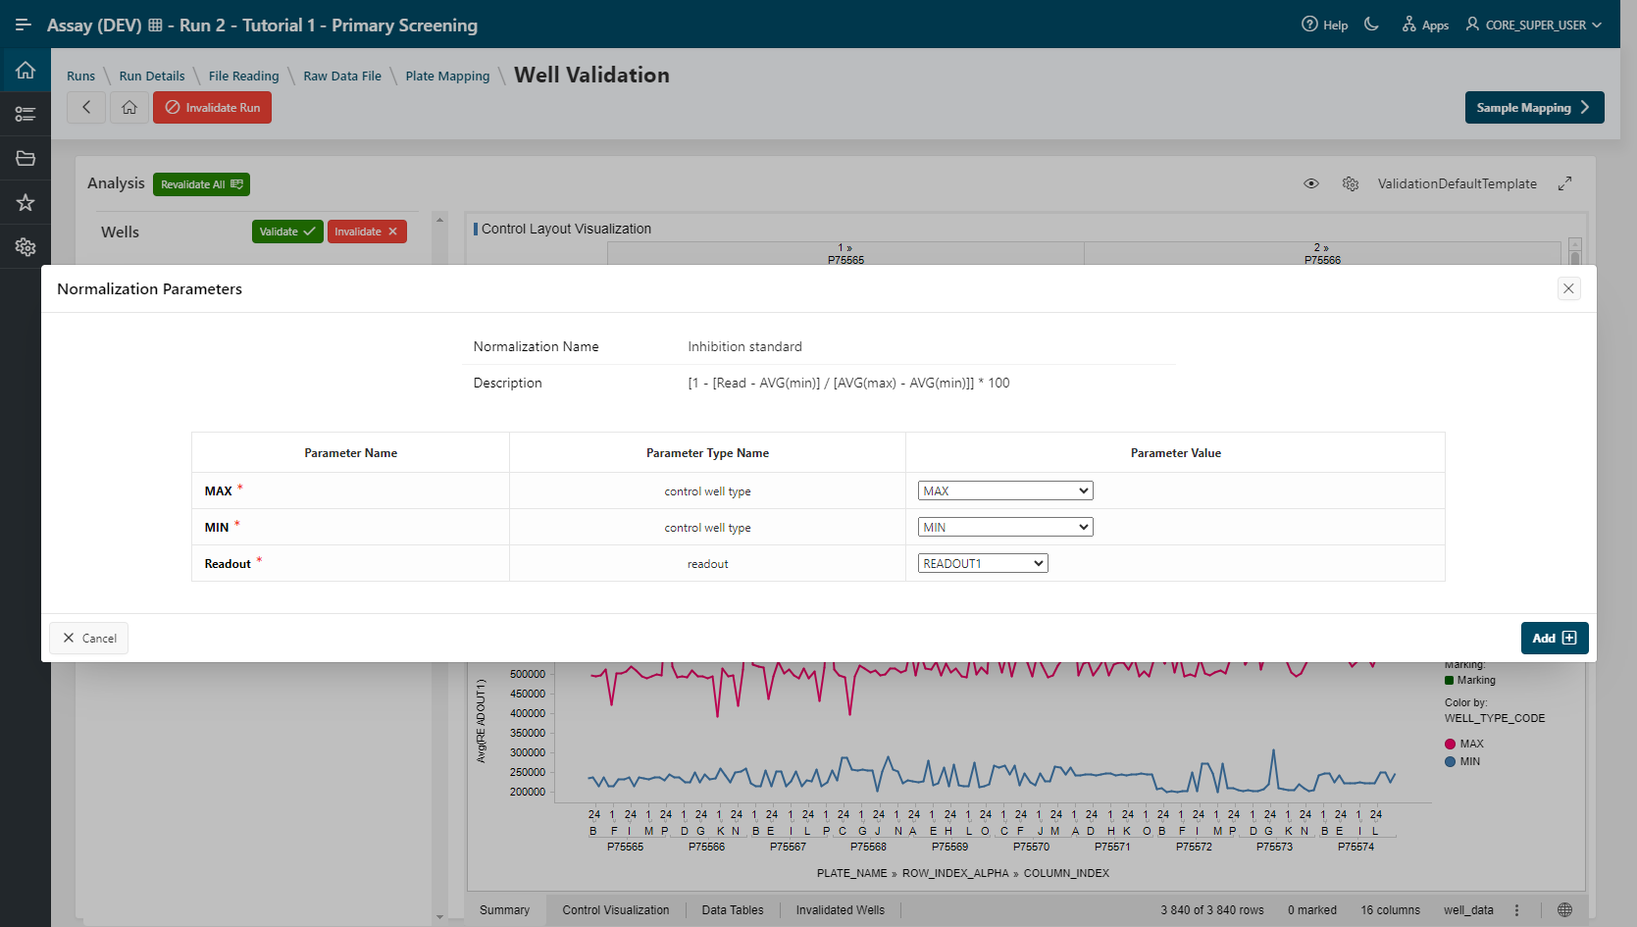Screen dimensions: 1637x927
Task: Click the Control Layout Visualization title
Action: pyautogui.click(x=566, y=229)
